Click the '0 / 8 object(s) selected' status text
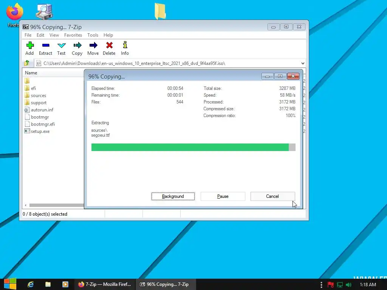387x290 pixels. 45,214
